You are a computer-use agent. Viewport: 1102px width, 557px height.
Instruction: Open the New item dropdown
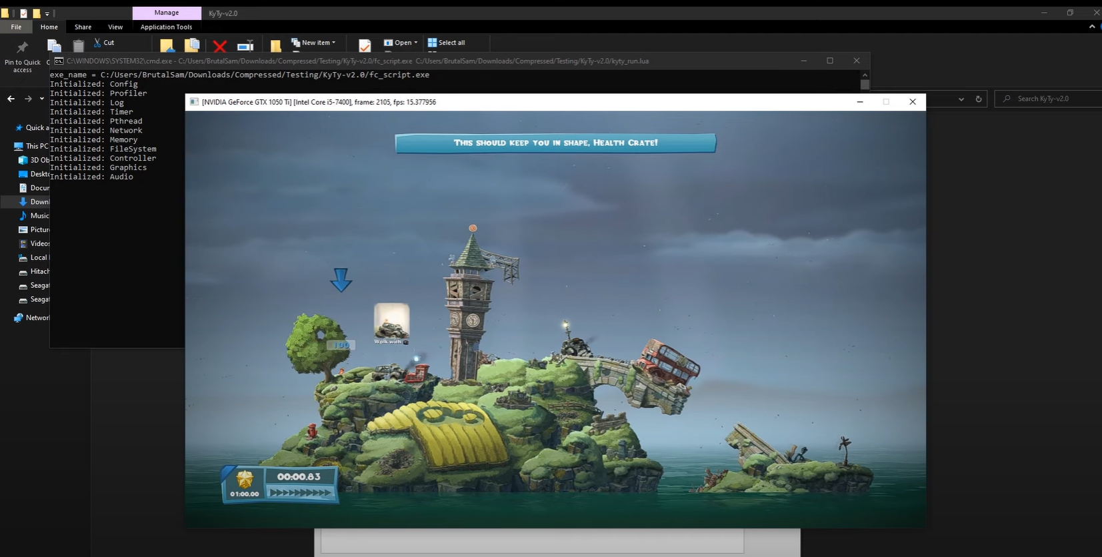tap(313, 43)
